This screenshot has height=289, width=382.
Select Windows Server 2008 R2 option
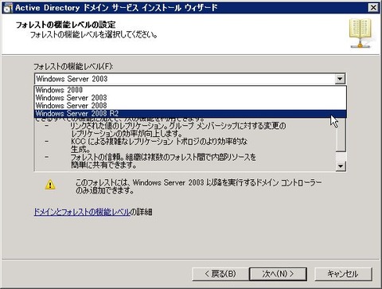[x=190, y=114]
